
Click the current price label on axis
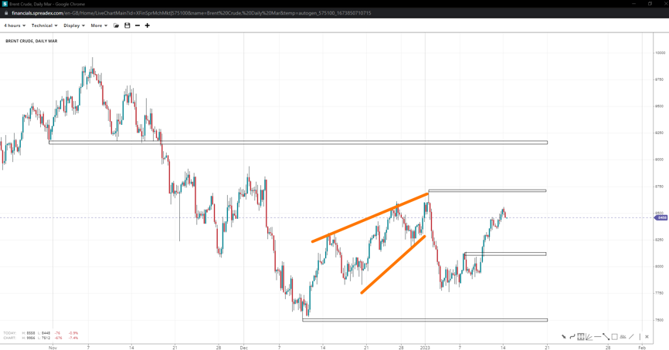point(661,217)
